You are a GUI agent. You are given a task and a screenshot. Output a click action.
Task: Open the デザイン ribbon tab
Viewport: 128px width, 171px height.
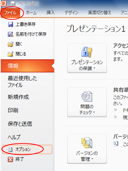[72, 13]
